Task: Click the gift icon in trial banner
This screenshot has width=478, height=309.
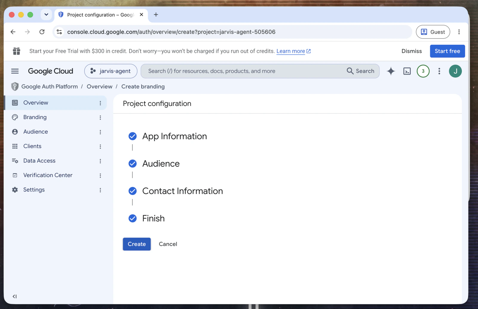Action: click(x=16, y=51)
